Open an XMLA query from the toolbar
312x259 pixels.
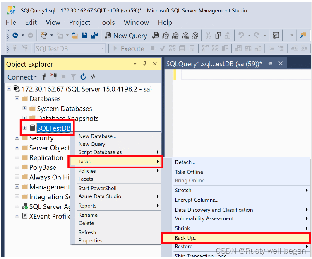click(x=185, y=36)
